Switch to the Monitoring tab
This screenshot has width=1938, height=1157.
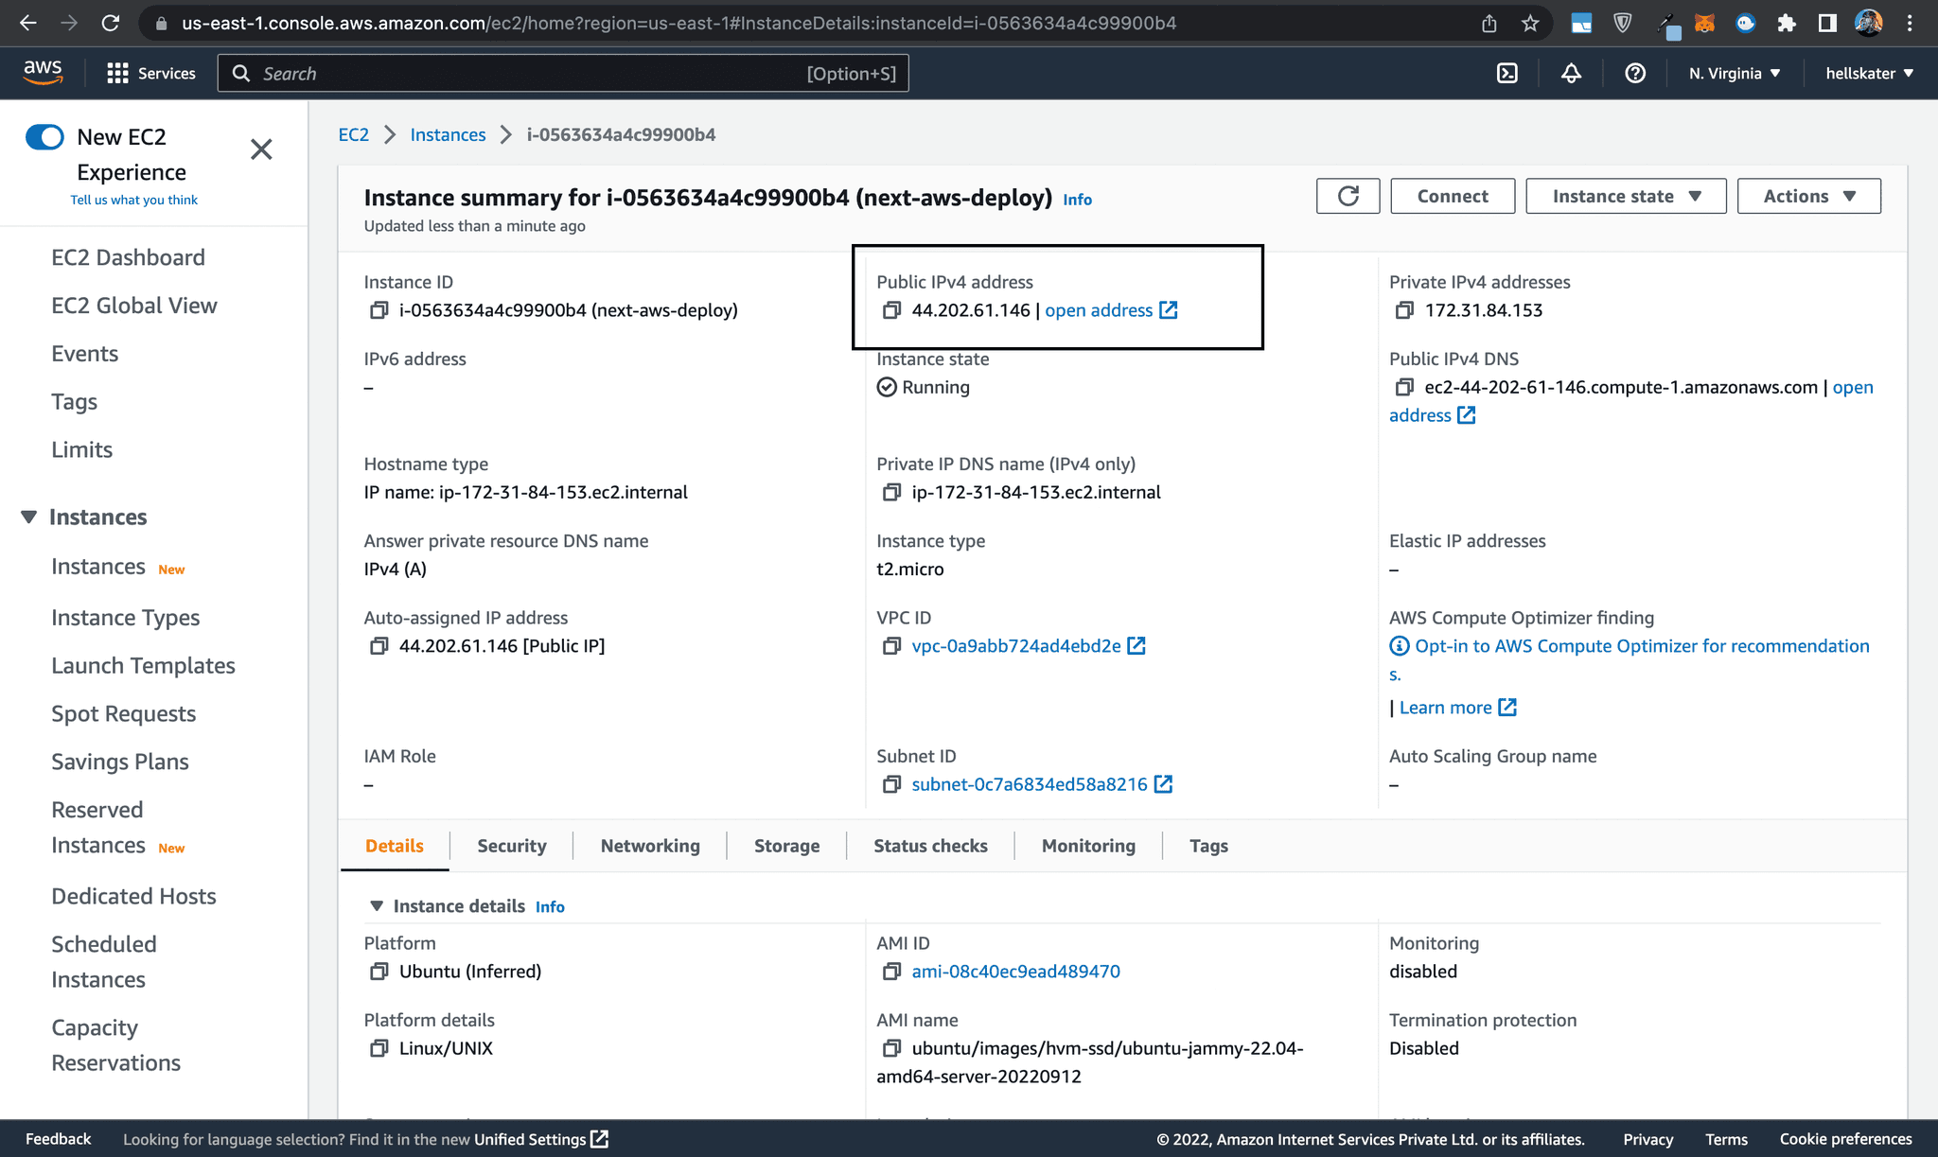tap(1087, 845)
